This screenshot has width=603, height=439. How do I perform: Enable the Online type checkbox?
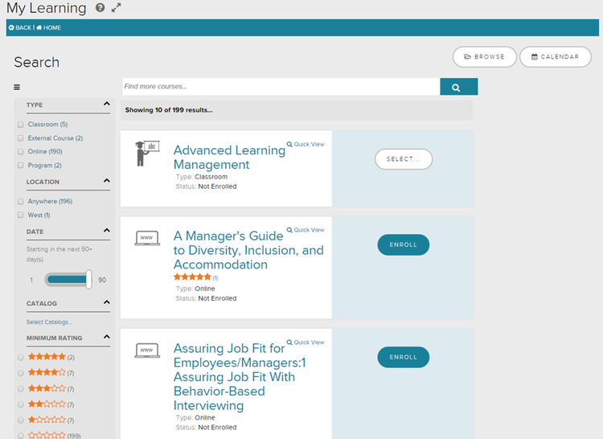(x=20, y=152)
